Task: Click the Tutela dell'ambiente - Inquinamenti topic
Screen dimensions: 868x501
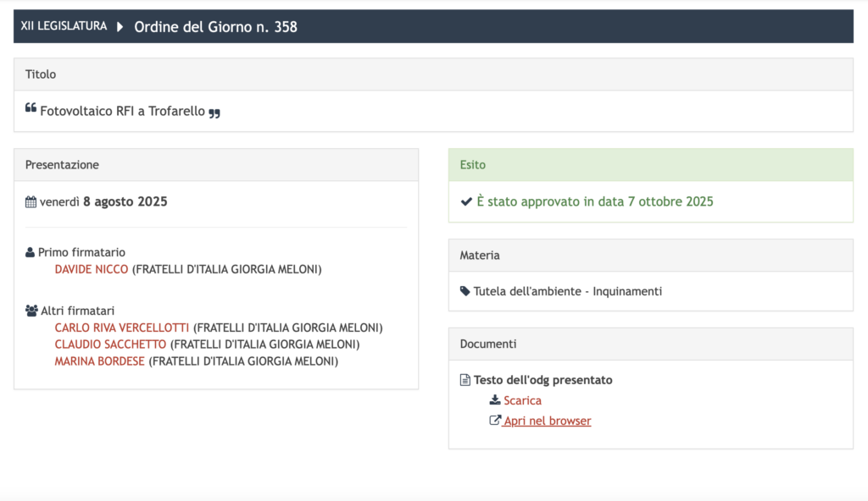Action: coord(567,291)
